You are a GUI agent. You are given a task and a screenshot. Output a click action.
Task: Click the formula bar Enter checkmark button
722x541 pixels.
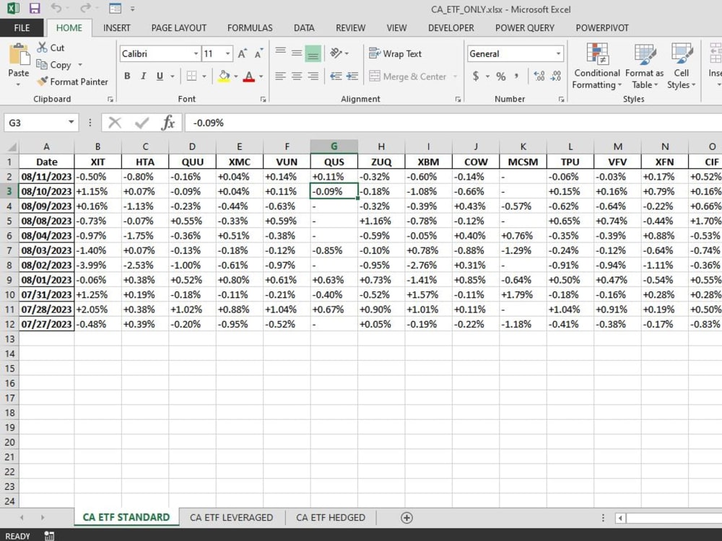142,123
